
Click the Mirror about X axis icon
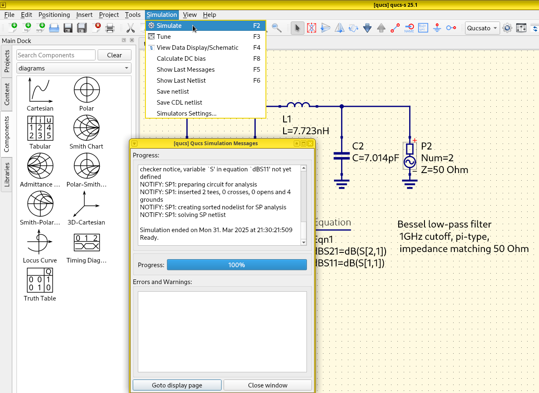(x=326, y=28)
